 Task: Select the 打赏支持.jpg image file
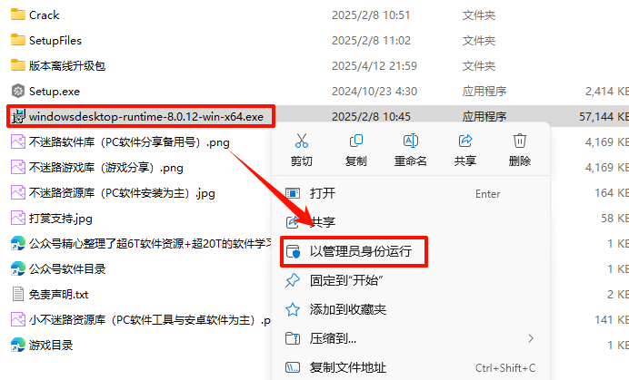(x=51, y=219)
